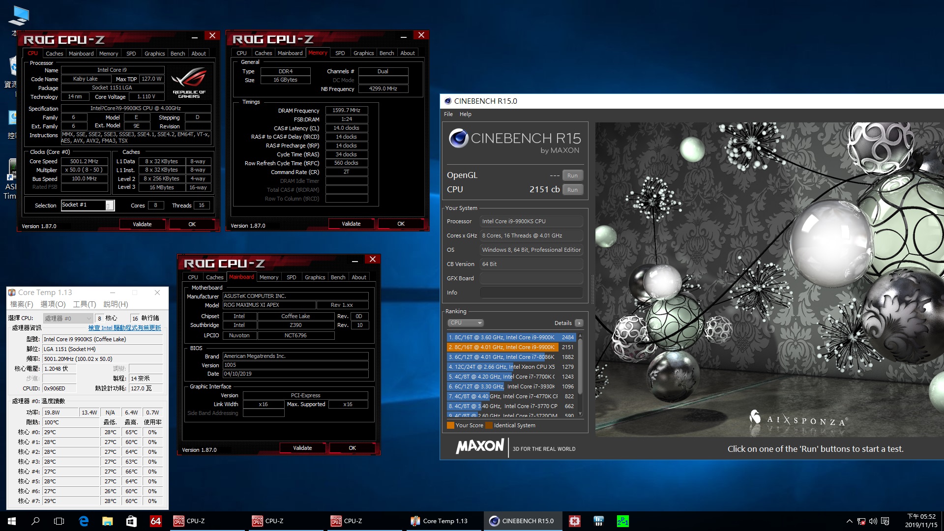Open CPU ranking type dropdown in Cinebench
The image size is (944, 531).
[466, 323]
